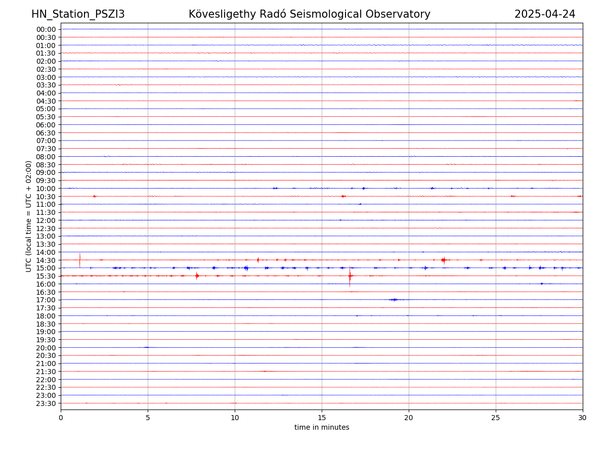Select the 14:30 row time label

46,260
